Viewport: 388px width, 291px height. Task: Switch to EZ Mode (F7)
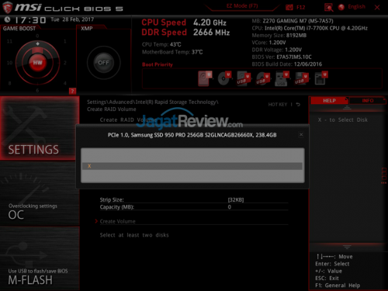coord(242,6)
